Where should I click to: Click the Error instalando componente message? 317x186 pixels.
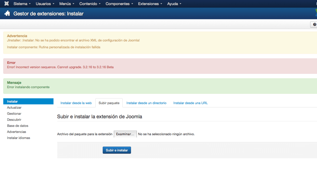click(28, 87)
